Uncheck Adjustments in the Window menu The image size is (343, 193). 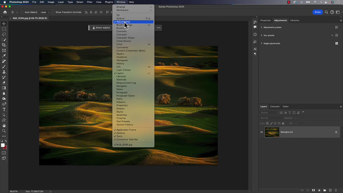click(133, 22)
